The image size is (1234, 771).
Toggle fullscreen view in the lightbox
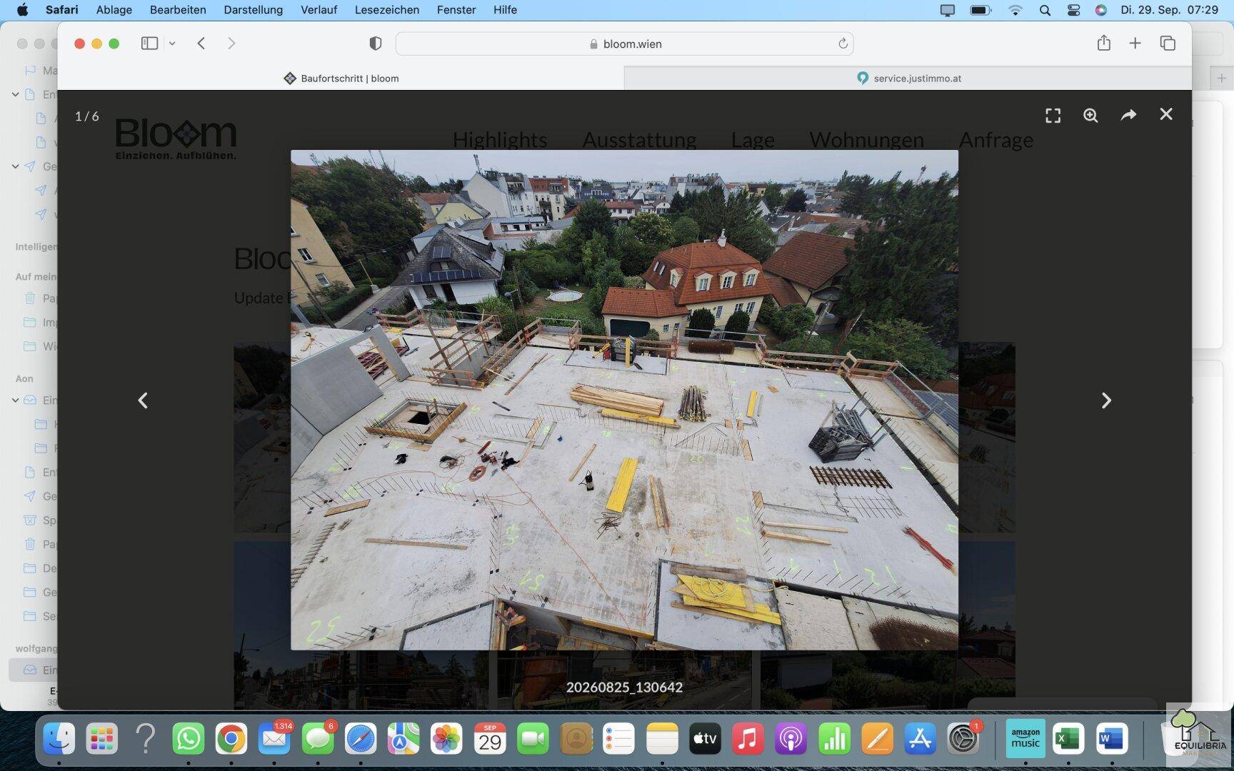click(x=1053, y=116)
